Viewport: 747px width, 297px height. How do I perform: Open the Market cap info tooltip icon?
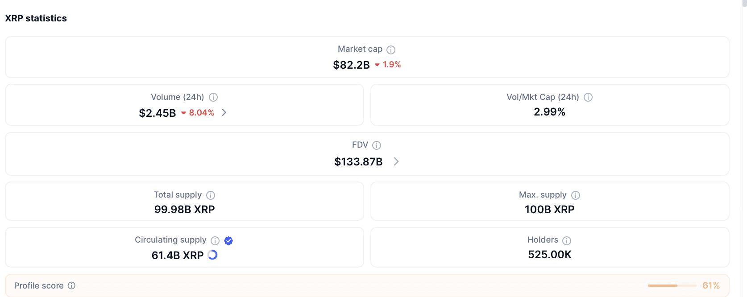[391, 49]
